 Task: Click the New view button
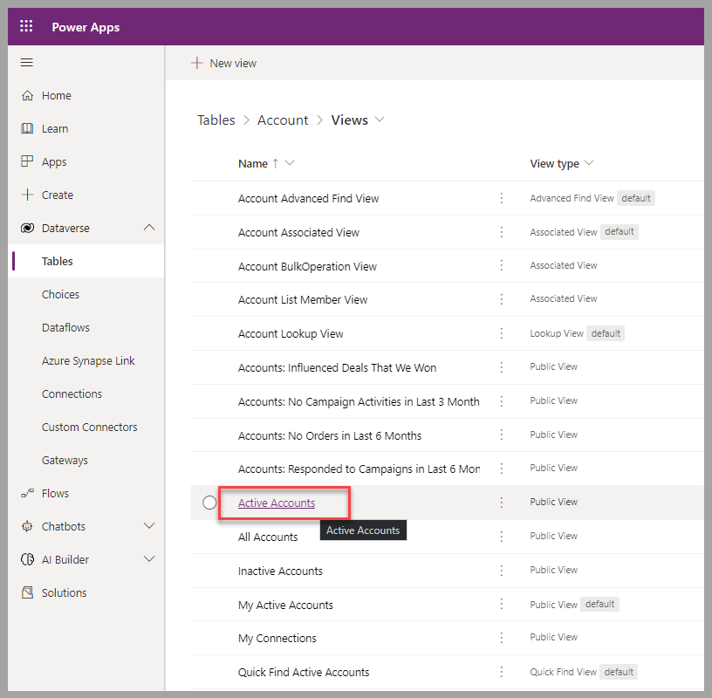pos(223,62)
